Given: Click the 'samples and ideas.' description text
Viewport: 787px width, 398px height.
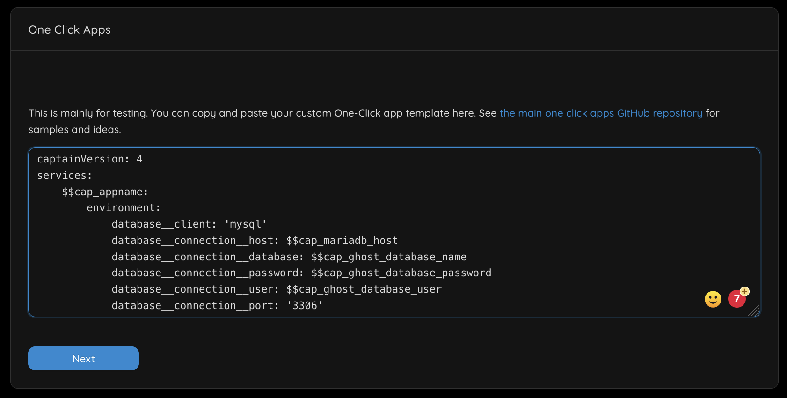Looking at the screenshot, I should (74, 130).
